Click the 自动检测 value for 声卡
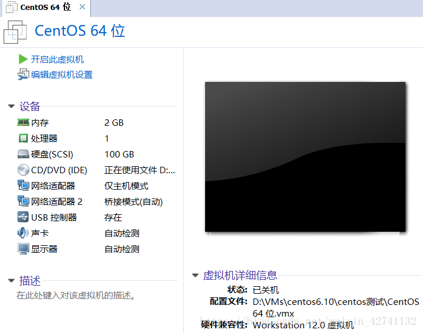 [122, 233]
